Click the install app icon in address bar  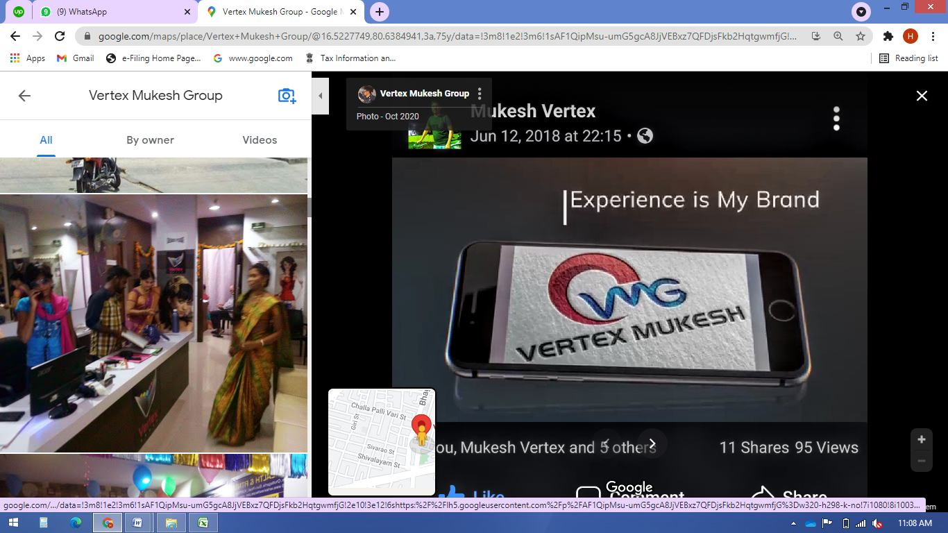[816, 36]
